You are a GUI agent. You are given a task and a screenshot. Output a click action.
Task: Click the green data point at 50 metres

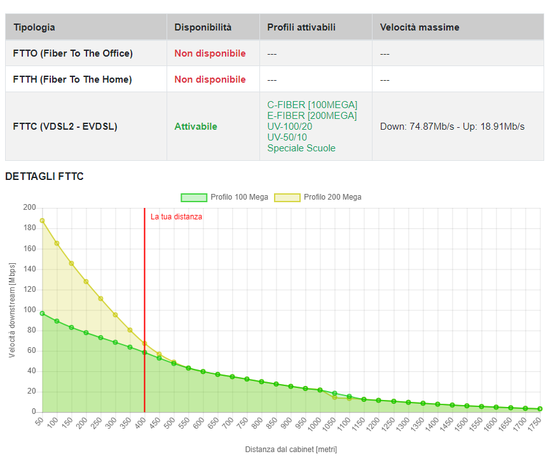(x=42, y=313)
